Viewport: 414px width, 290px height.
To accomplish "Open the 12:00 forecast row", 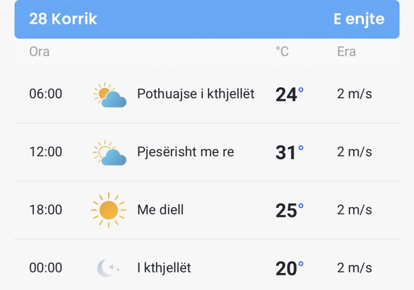I will click(207, 152).
